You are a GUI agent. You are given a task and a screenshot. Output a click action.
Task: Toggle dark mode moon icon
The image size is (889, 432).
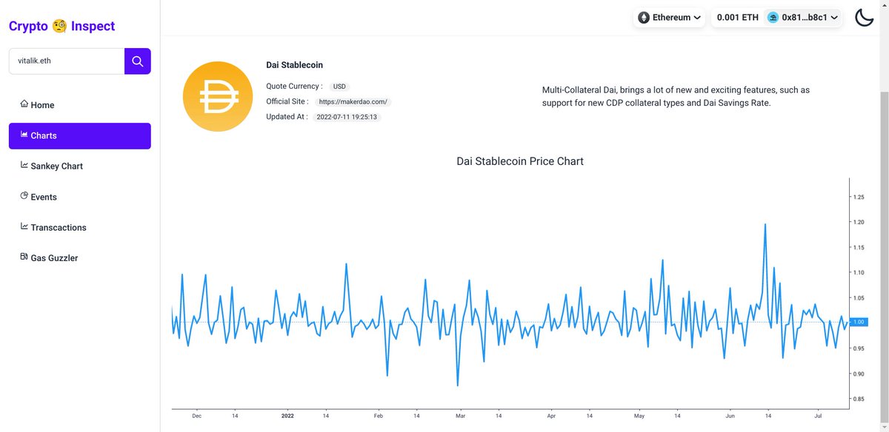click(865, 17)
